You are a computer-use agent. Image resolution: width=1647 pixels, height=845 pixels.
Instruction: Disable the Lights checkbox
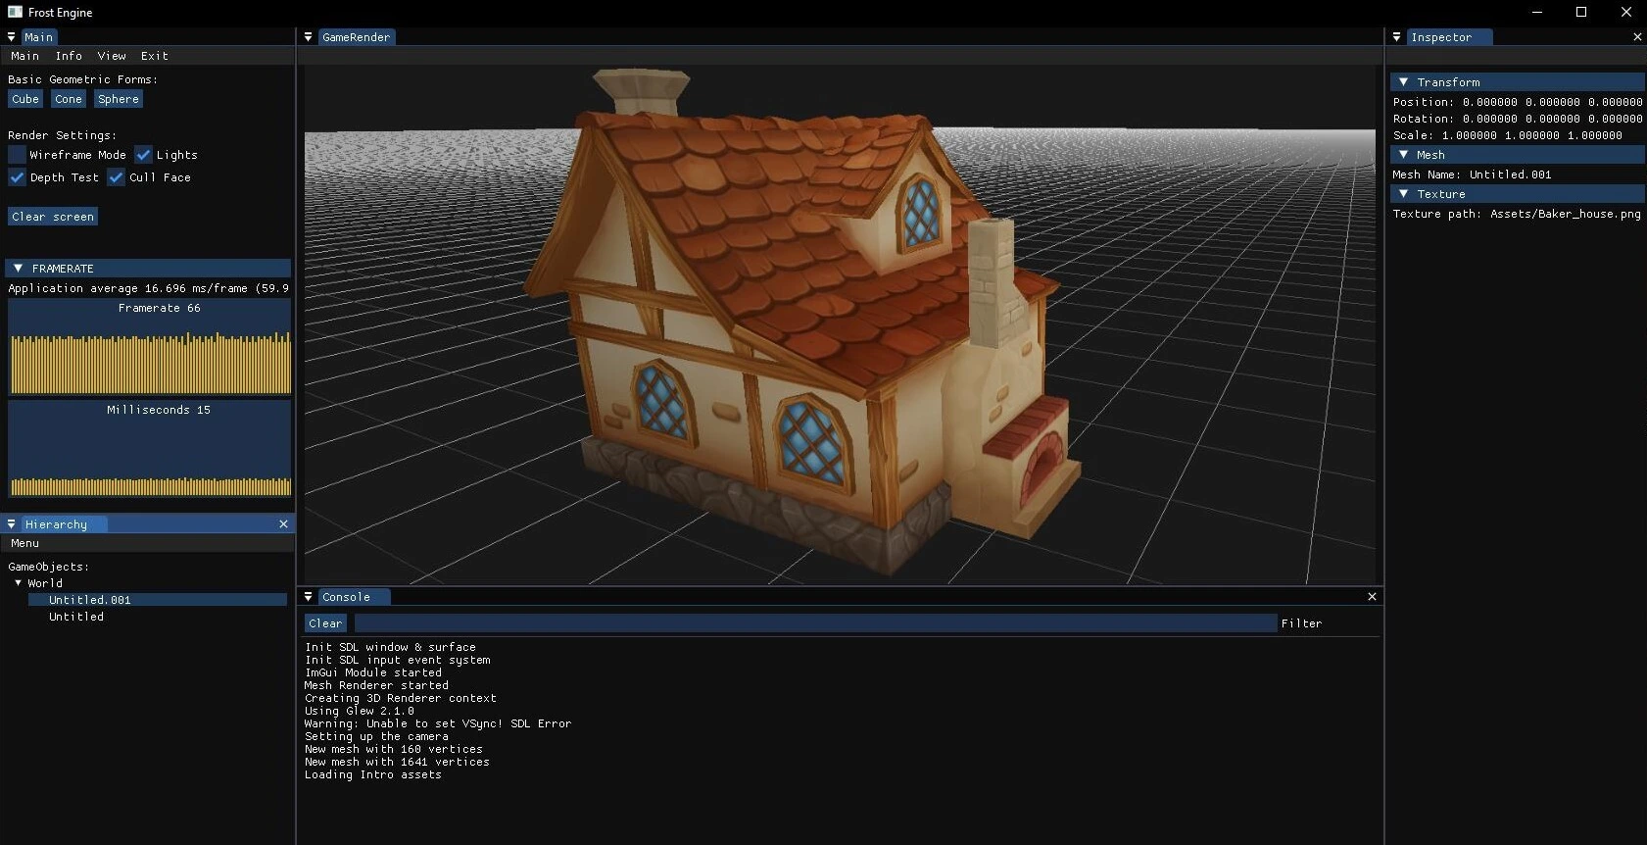click(143, 155)
